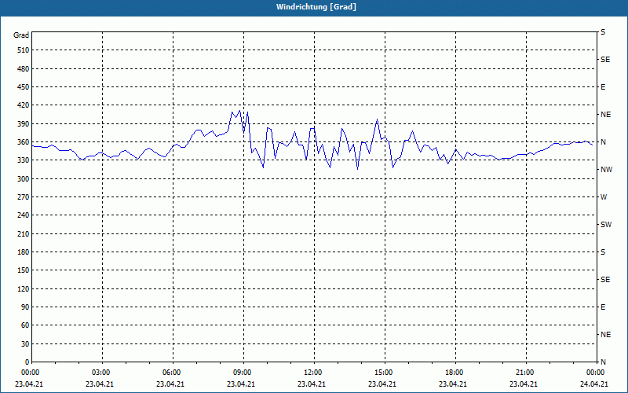Choose the 180 y-axis tick label

pos(24,252)
